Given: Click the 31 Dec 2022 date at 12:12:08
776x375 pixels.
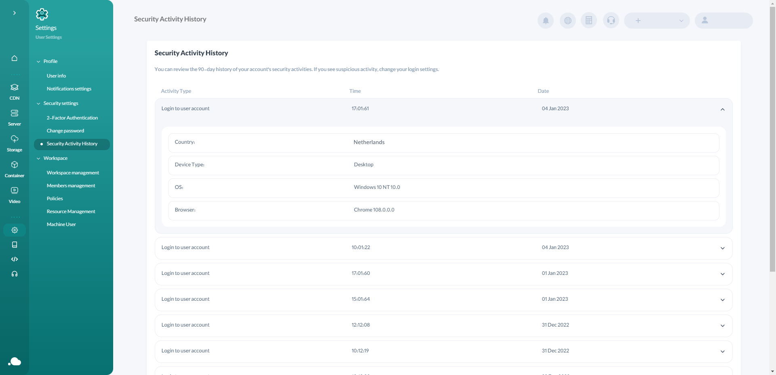Looking at the screenshot, I should [x=555, y=325].
